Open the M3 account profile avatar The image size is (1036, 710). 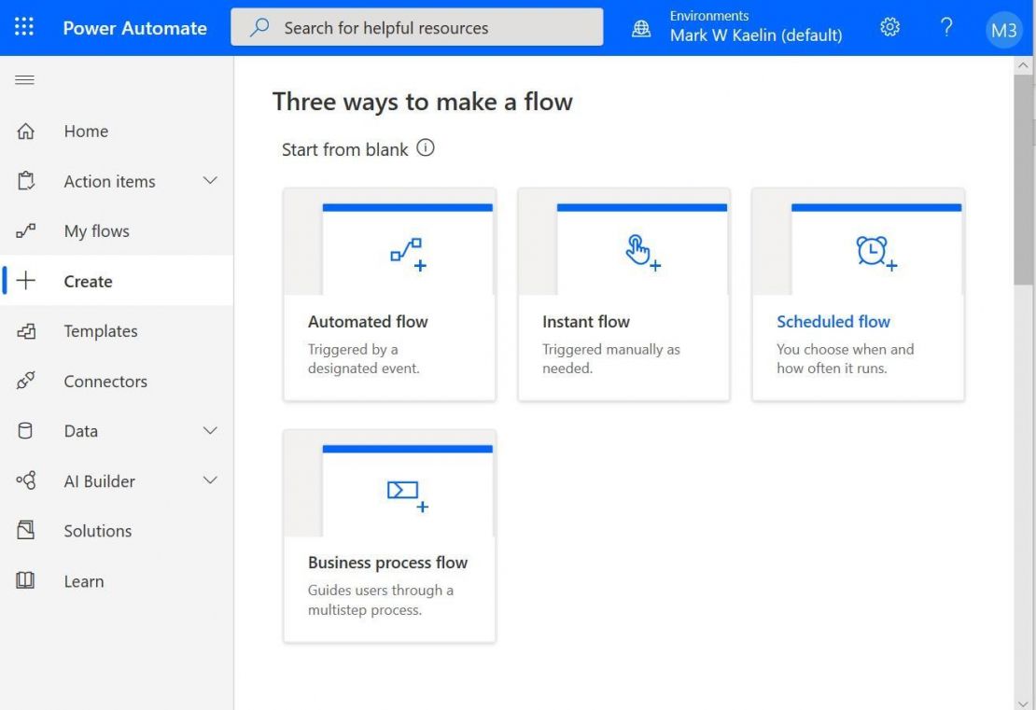click(x=1003, y=29)
